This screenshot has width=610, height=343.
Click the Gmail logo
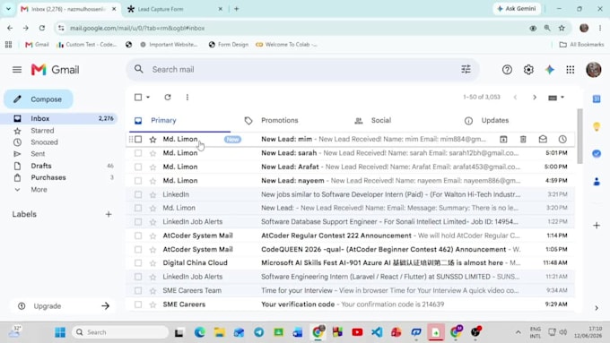[56, 70]
